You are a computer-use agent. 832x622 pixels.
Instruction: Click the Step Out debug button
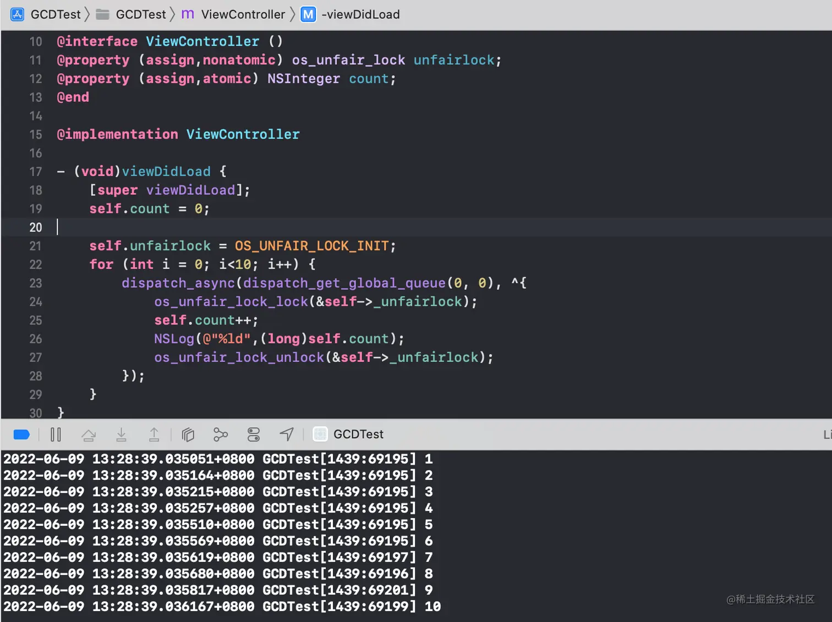coord(154,434)
